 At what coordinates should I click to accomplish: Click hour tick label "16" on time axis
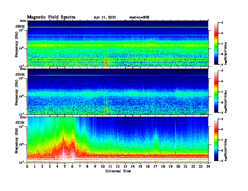148,166
